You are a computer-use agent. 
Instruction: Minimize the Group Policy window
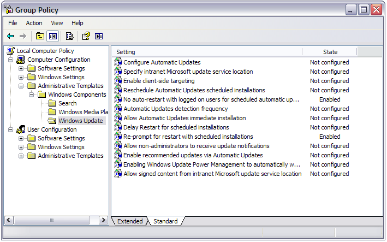click(350, 10)
